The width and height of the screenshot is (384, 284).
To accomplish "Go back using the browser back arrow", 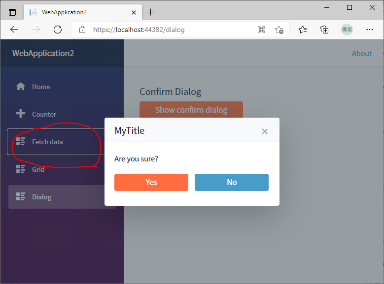I will pyautogui.click(x=14, y=30).
